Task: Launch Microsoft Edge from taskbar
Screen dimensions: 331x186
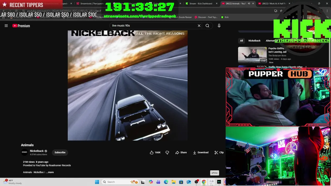Action: click(x=166, y=182)
